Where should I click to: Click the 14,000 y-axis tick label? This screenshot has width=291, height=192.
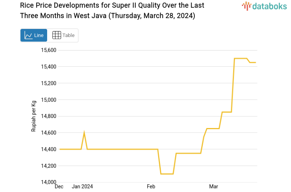coord(49,182)
